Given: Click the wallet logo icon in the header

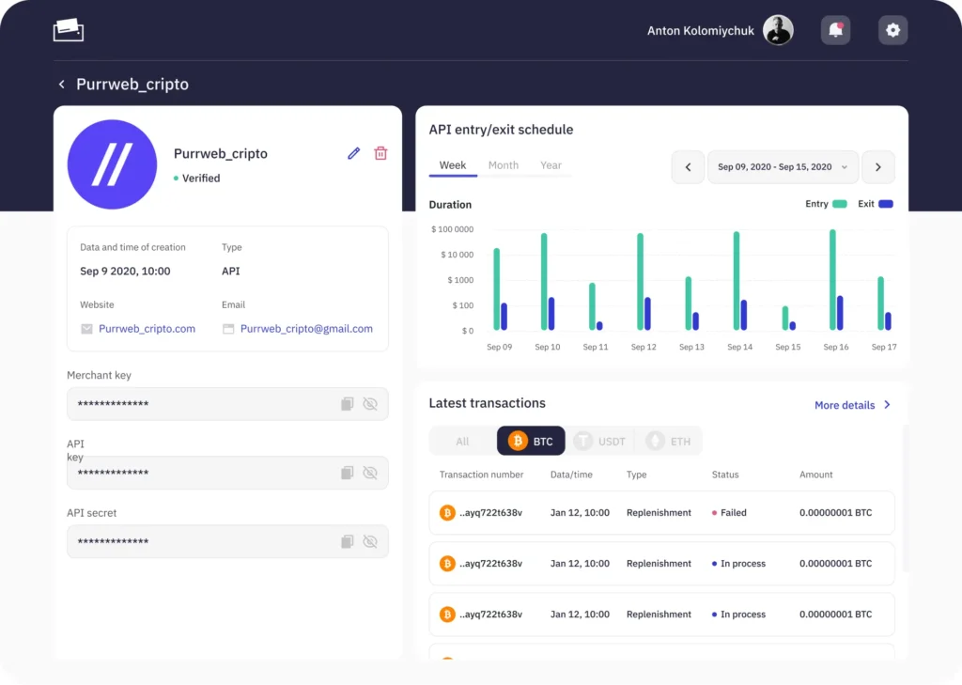Looking at the screenshot, I should click(68, 29).
